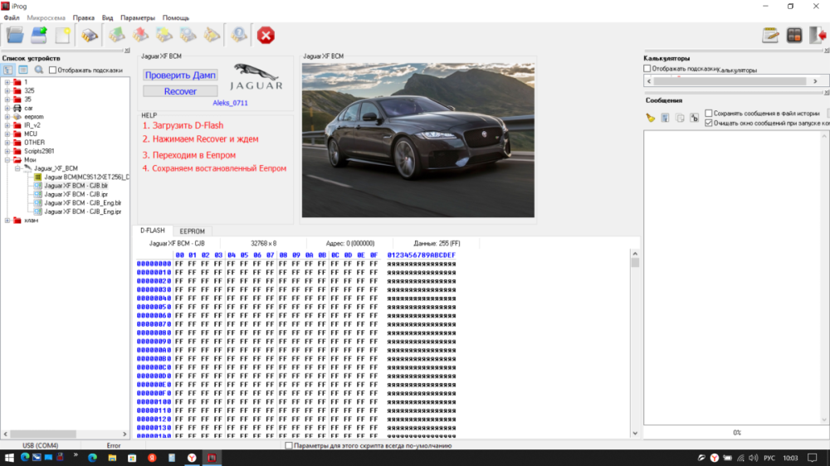830x466 pixels.
Task: Click the save to disk toolbar icon
Action: 39,35
